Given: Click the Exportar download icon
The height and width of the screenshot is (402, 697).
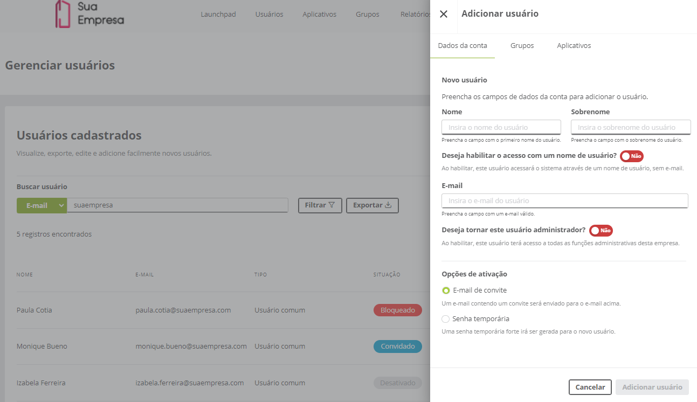Looking at the screenshot, I should click(x=388, y=205).
